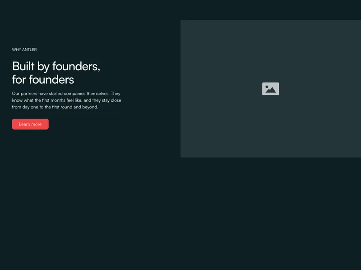Click the word 'close' ending the second paragraph line

click(116, 100)
